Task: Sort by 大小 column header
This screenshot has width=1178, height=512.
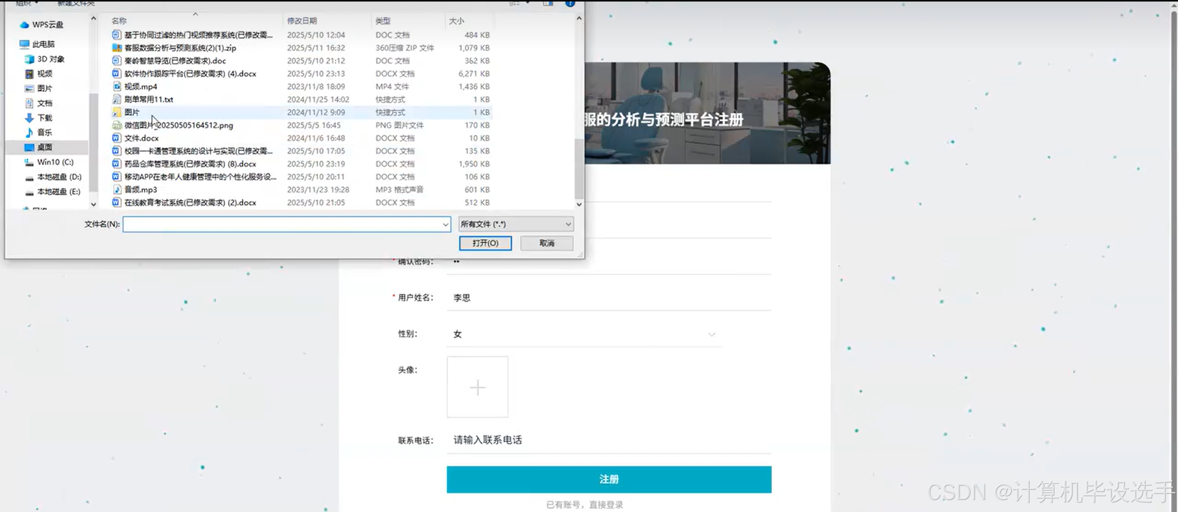Action: [456, 20]
